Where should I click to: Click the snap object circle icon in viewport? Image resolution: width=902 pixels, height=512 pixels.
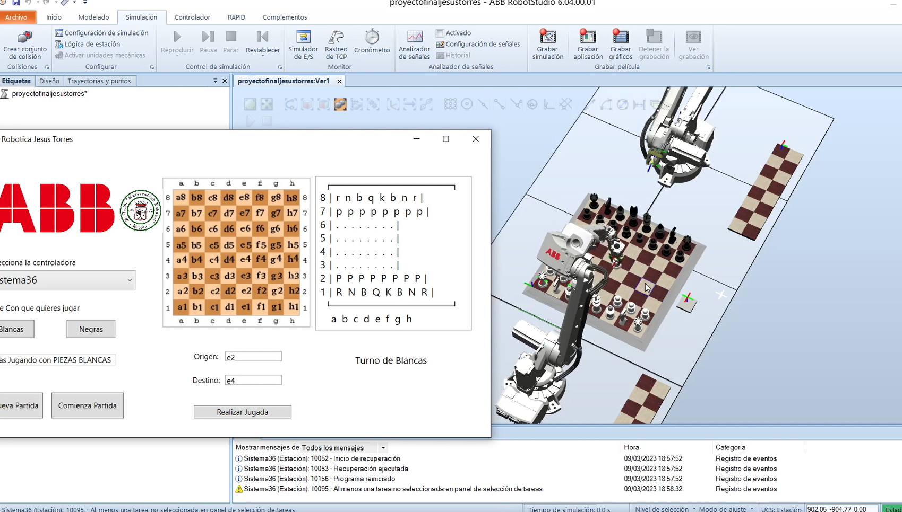tap(467, 104)
